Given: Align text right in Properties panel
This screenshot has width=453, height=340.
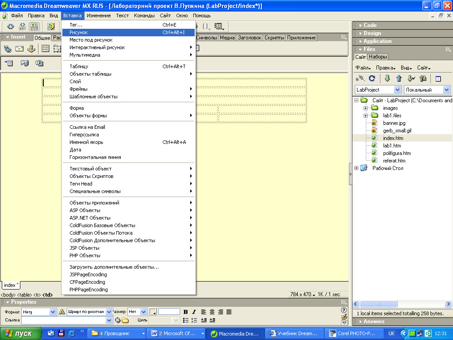Looking at the screenshot, I should pyautogui.click(x=220, y=312).
